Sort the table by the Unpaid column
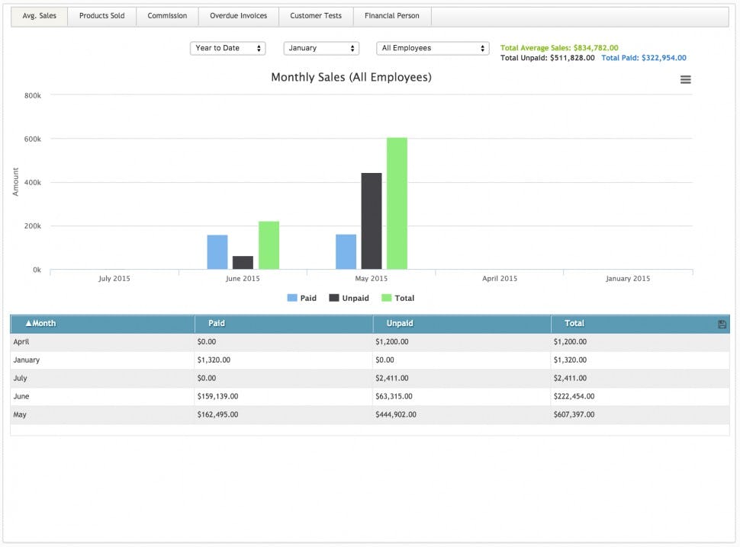This screenshot has width=740, height=547. click(x=399, y=323)
